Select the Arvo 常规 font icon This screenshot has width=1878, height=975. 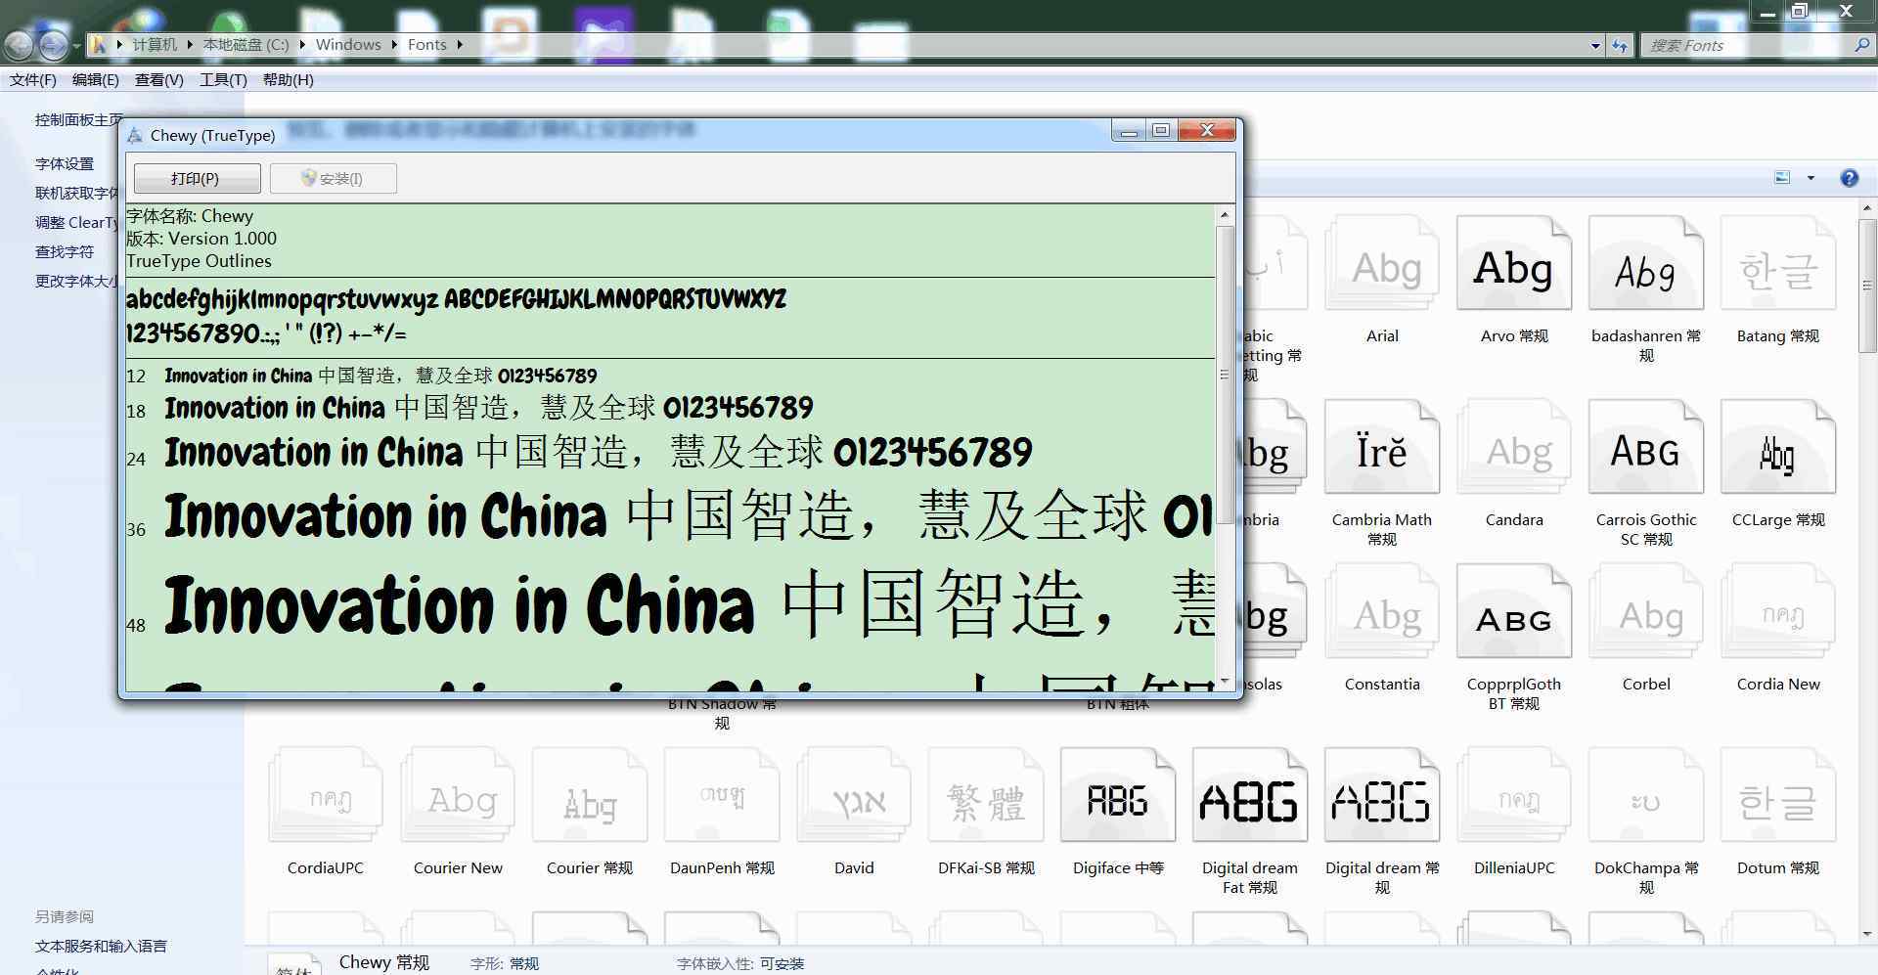(x=1514, y=265)
